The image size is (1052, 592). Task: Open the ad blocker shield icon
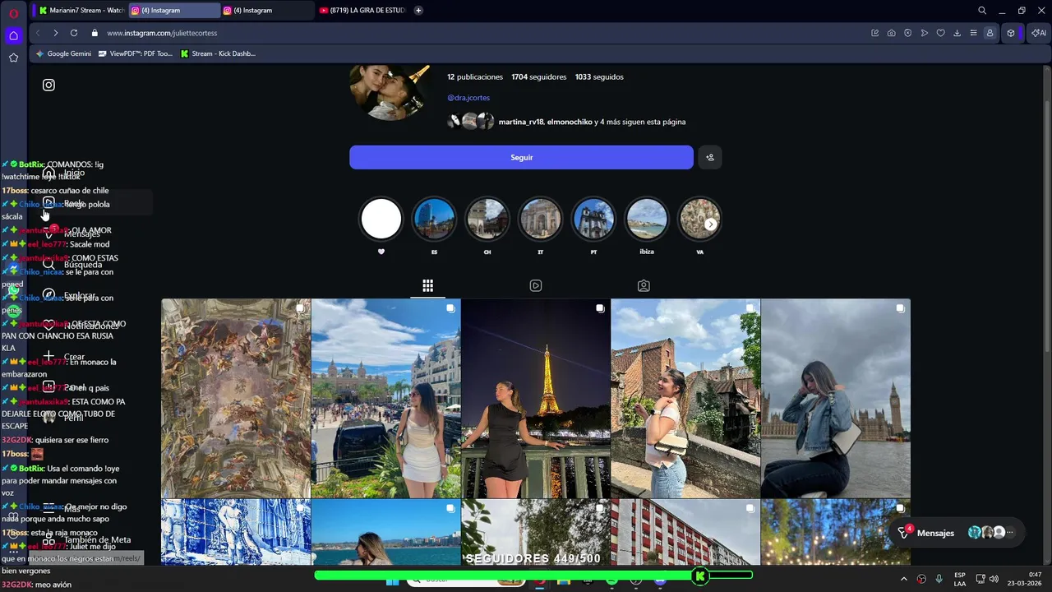[x=908, y=33]
